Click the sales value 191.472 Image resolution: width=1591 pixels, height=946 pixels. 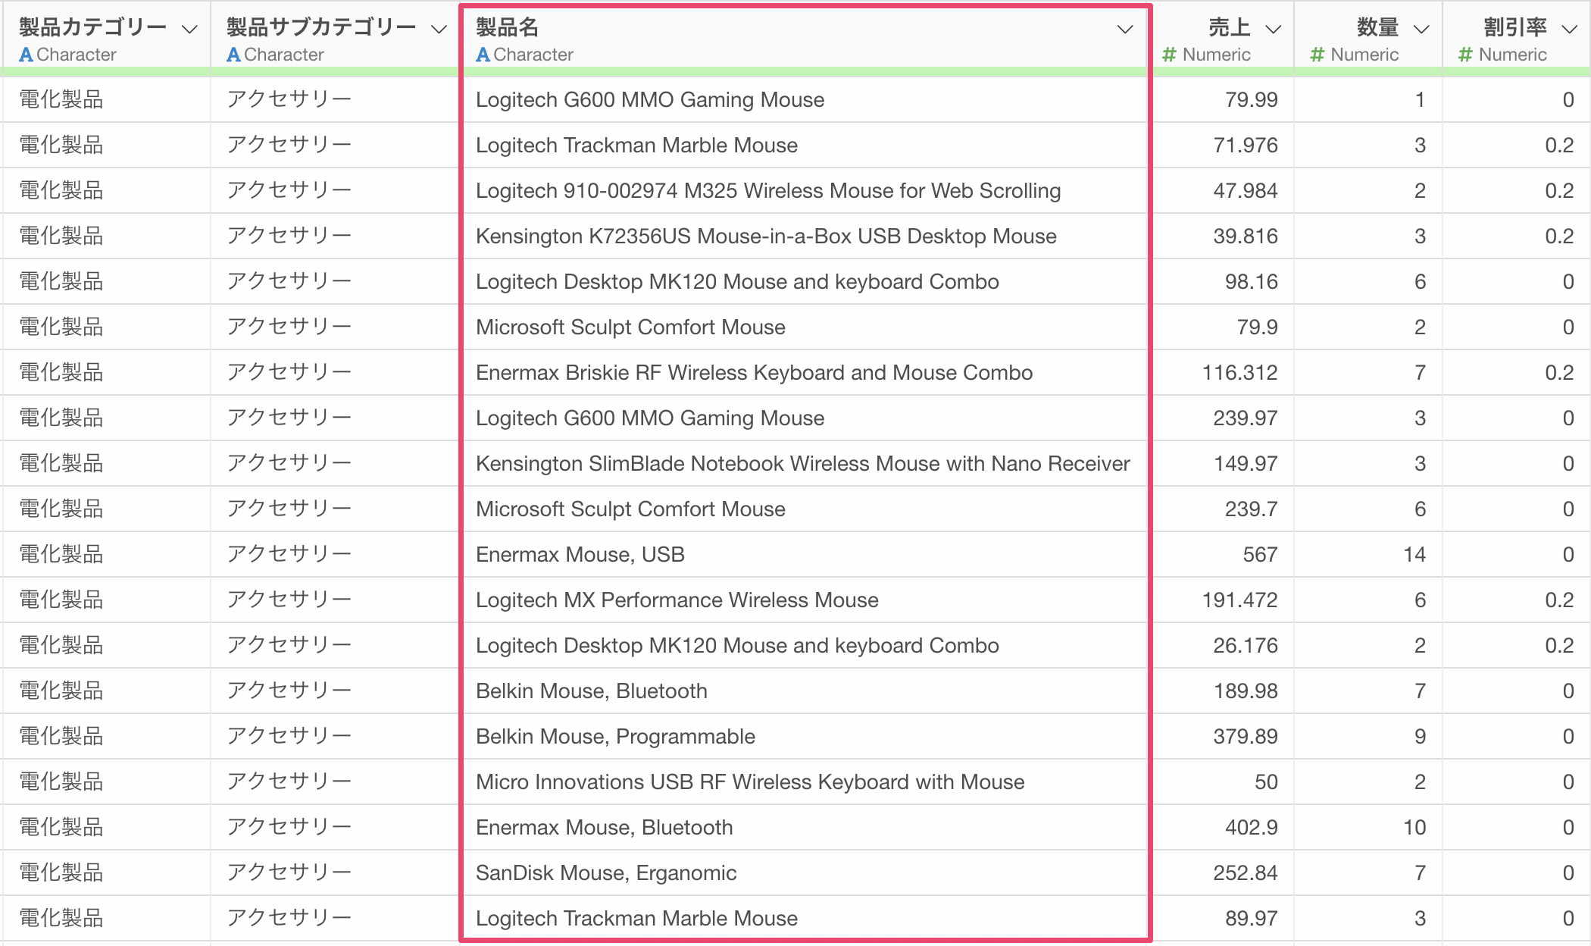click(1239, 600)
